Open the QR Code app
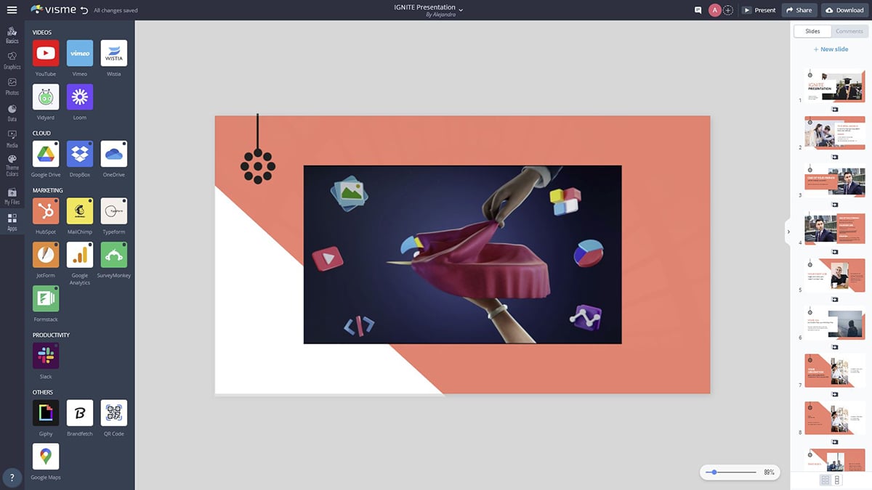This screenshot has width=872, height=490. point(114,413)
